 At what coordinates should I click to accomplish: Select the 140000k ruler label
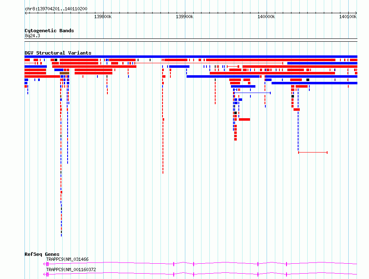click(266, 17)
